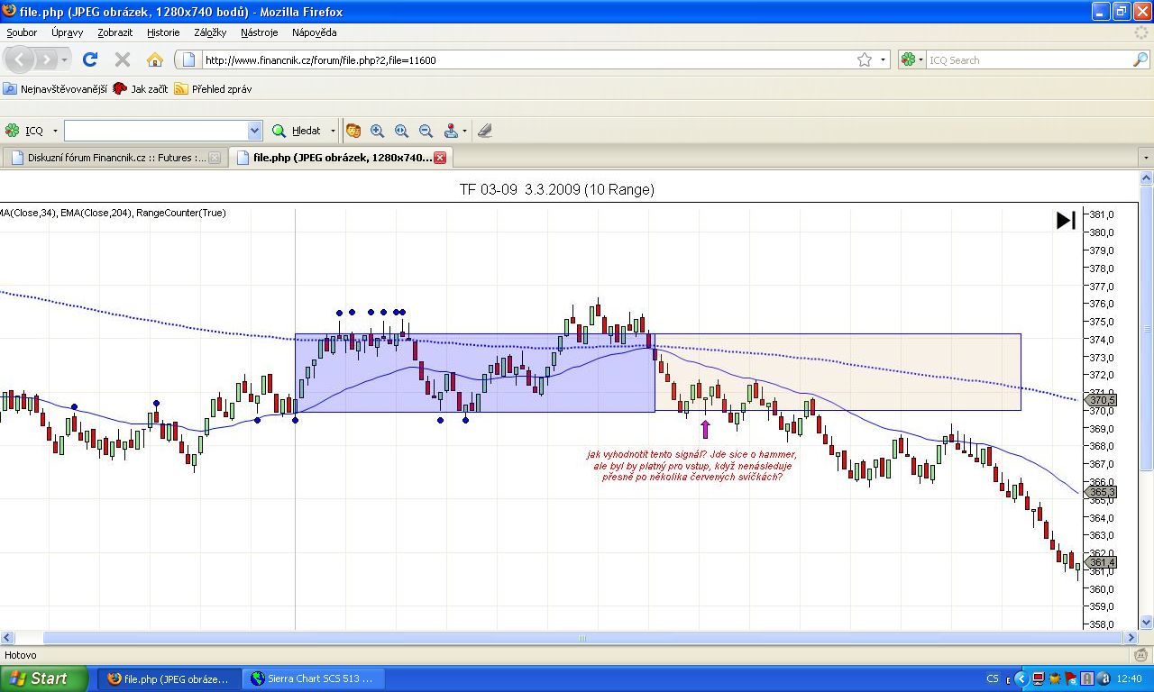Run search with the magnifier icon

pyautogui.click(x=1140, y=59)
